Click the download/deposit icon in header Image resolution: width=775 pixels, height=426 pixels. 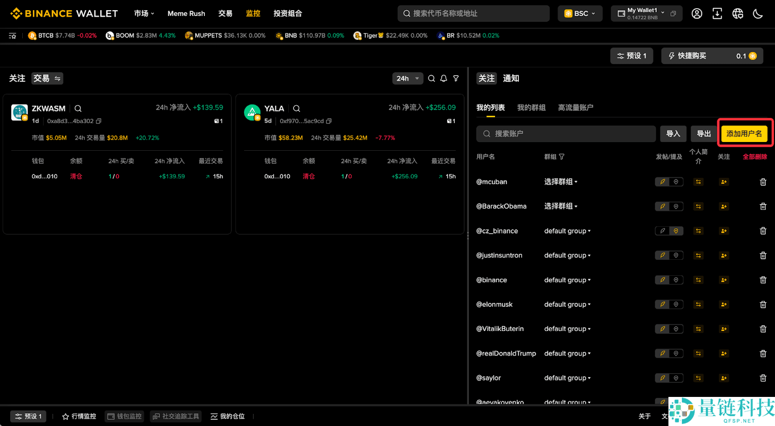click(717, 14)
